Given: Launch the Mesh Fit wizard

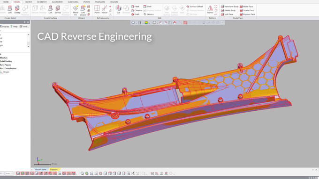Looking at the screenshot, I should (76, 10).
